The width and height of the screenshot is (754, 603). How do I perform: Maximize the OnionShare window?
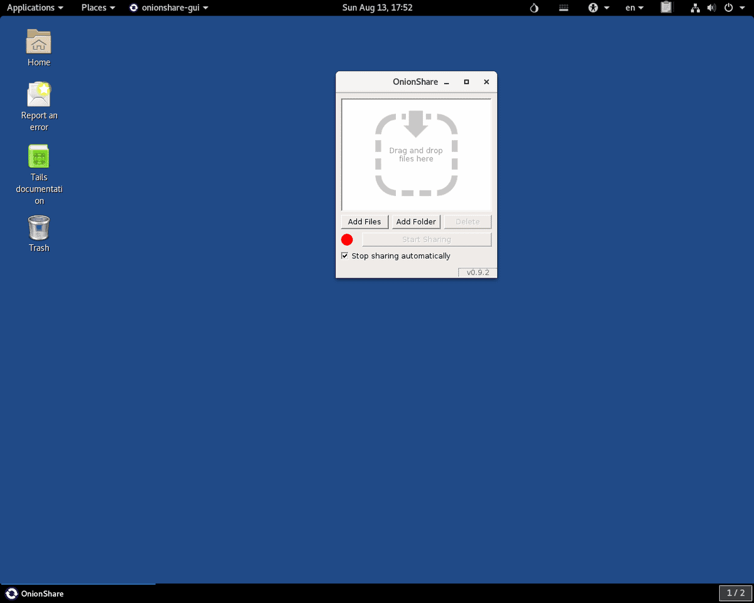click(x=466, y=82)
